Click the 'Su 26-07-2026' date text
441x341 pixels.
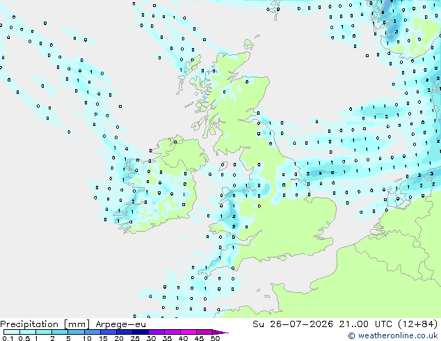293,324
